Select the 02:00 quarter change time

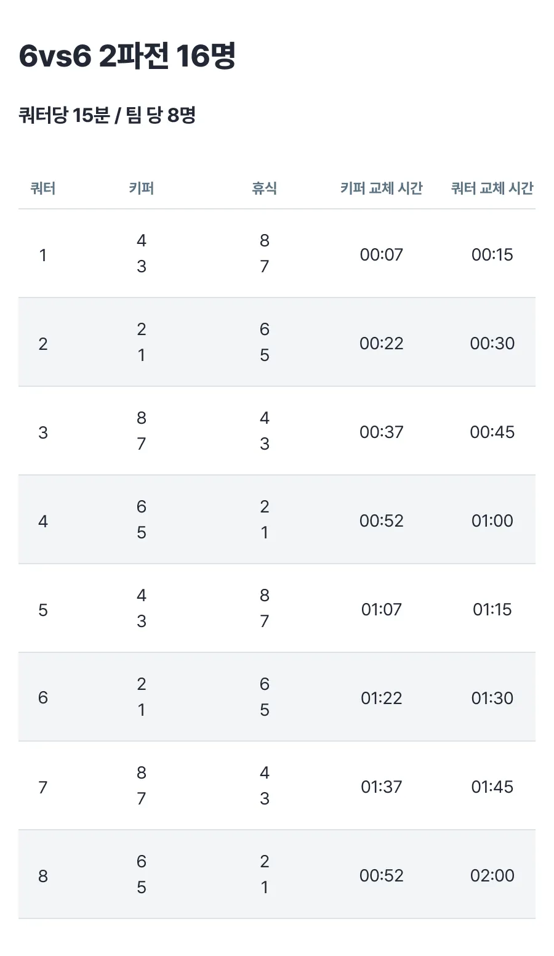pyautogui.click(x=492, y=875)
